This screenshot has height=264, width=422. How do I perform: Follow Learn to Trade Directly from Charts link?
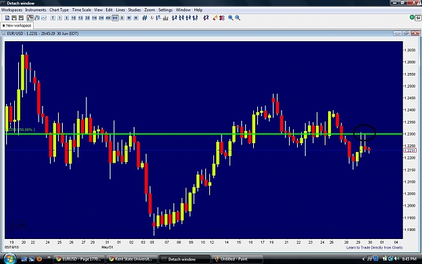tap(374, 248)
